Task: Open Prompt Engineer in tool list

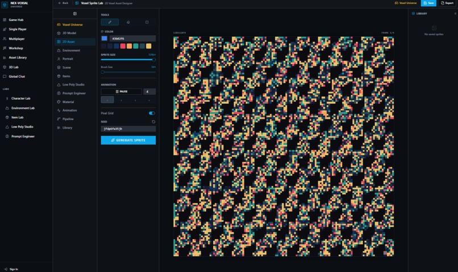Action: pos(75,93)
